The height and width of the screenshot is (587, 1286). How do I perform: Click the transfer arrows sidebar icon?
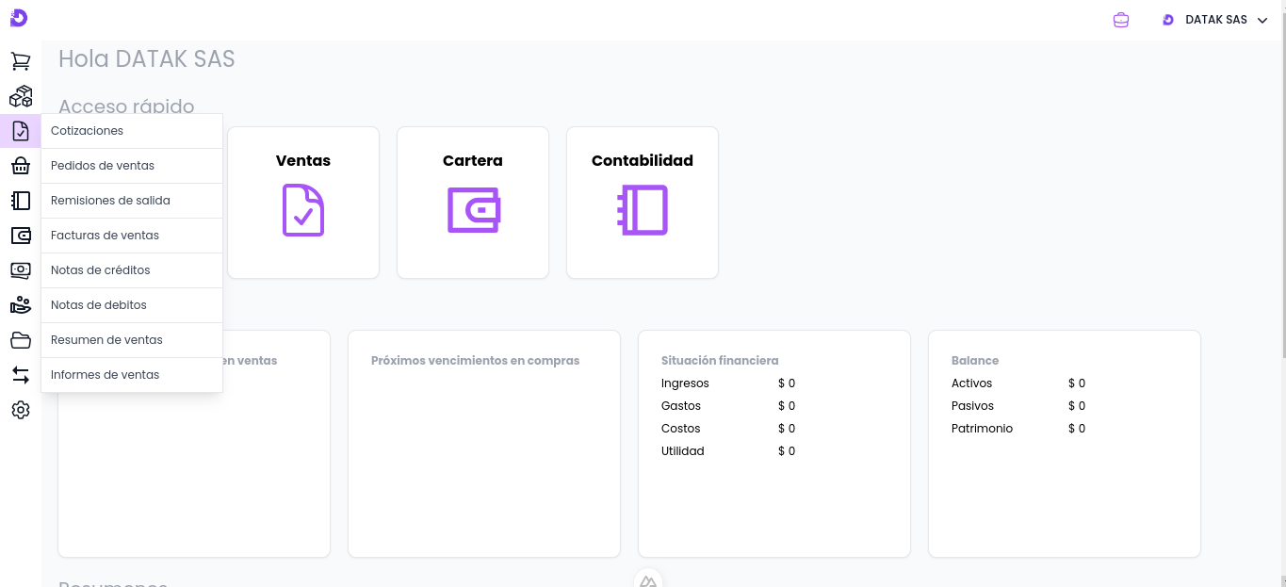pos(21,375)
